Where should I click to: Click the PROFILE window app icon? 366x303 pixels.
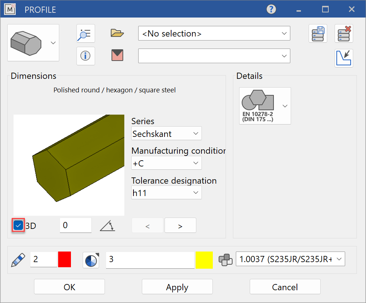pyautogui.click(x=10, y=9)
